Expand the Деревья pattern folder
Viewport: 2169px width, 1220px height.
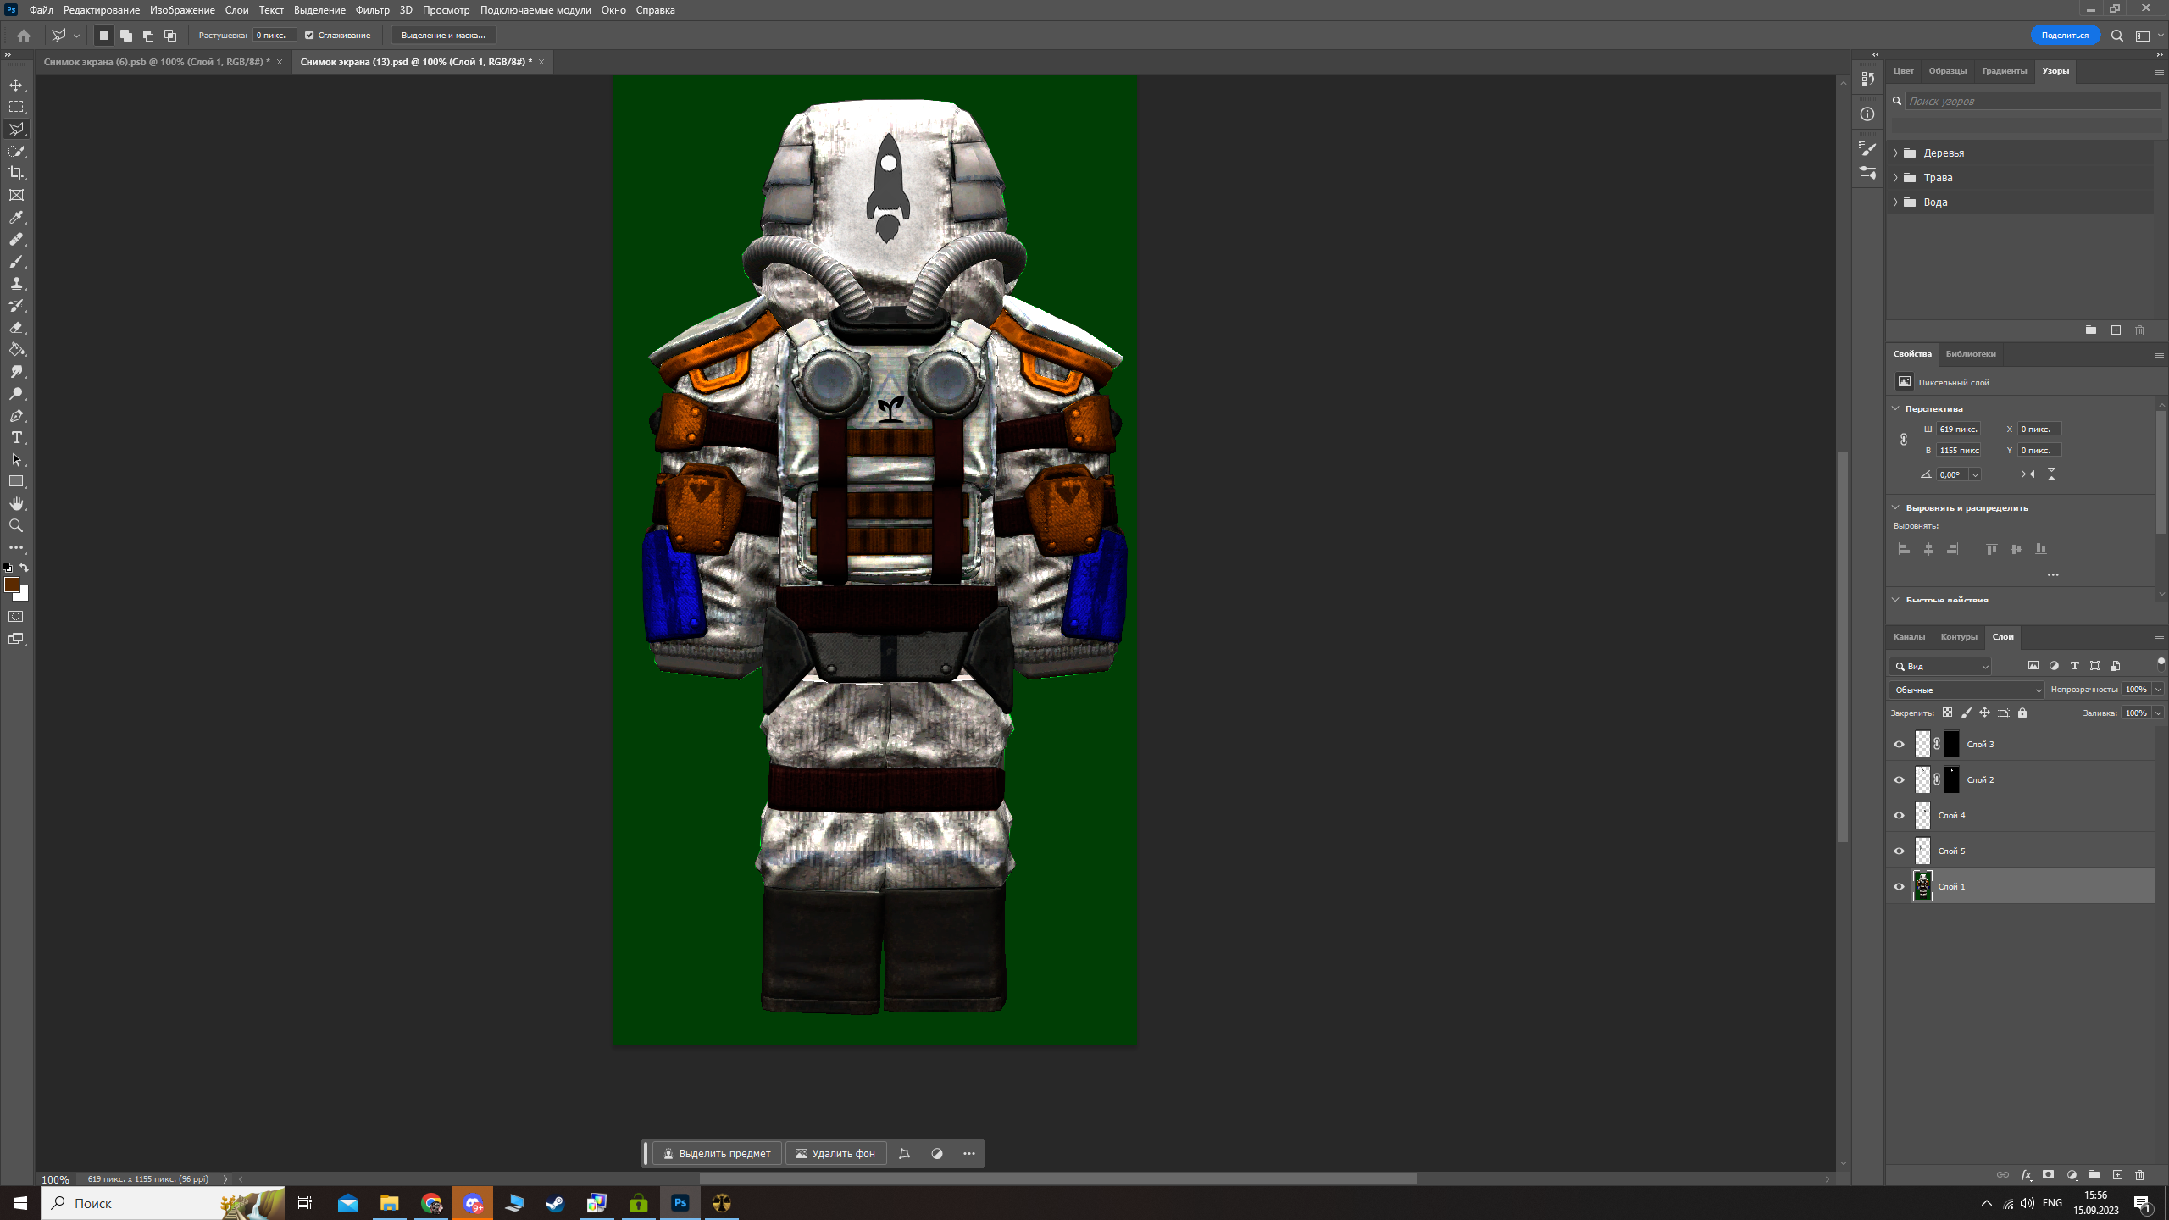(1896, 153)
